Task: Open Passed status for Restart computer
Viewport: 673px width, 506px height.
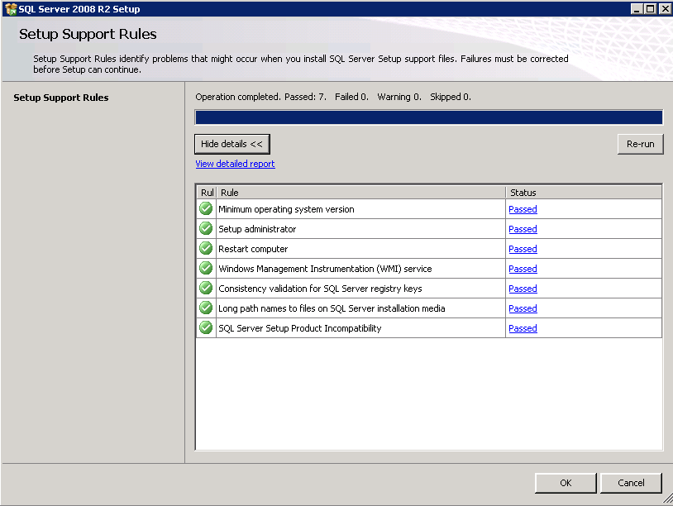Action: (x=523, y=249)
